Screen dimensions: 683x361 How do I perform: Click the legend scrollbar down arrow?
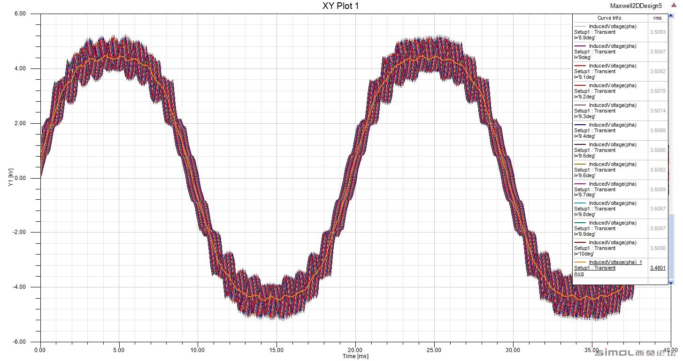tap(671, 282)
